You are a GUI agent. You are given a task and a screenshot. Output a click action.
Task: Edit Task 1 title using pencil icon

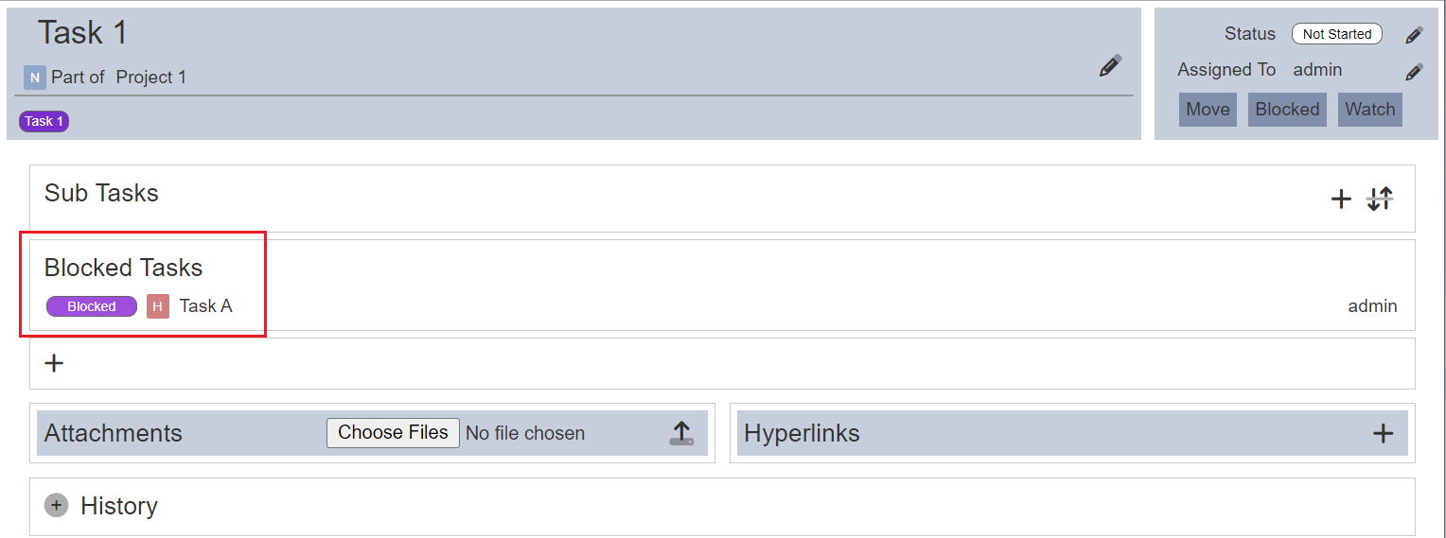click(1110, 66)
